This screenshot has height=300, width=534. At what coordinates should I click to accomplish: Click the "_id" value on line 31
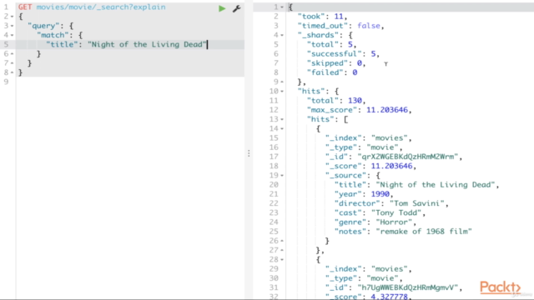tap(408, 287)
